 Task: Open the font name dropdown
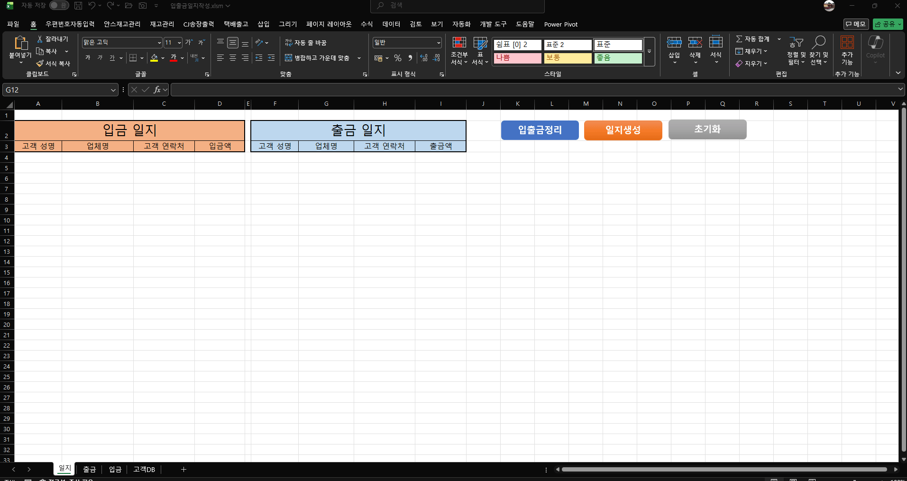(159, 43)
